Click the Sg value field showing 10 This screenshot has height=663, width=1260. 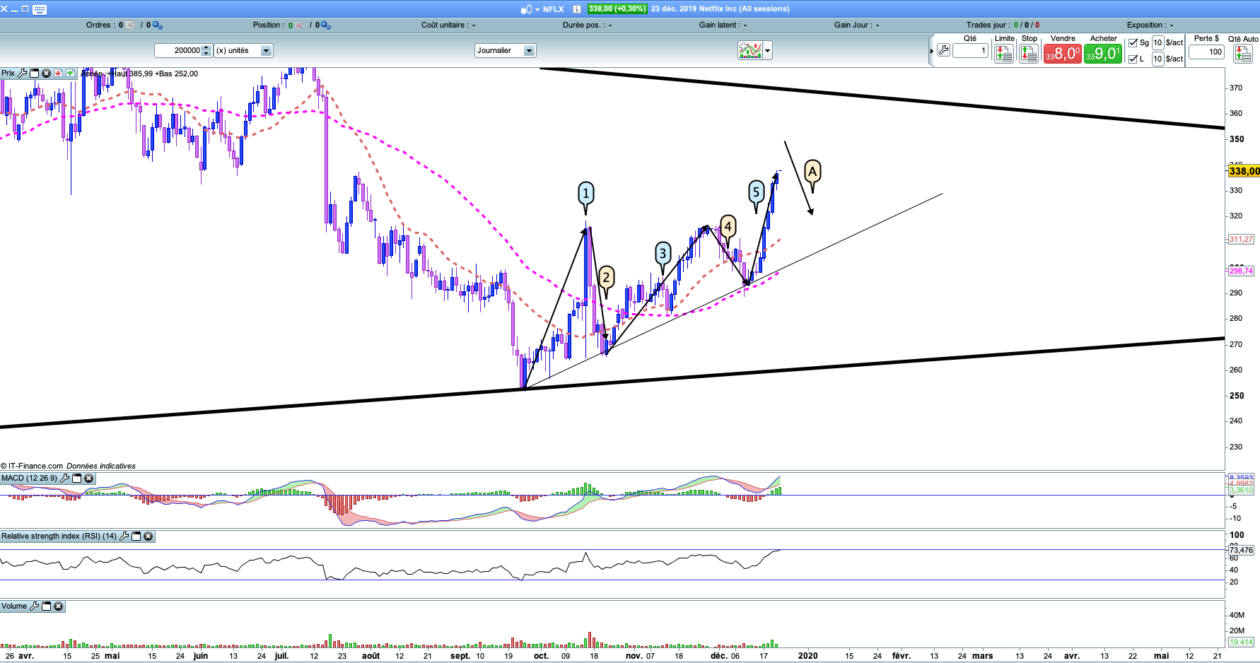[1157, 42]
